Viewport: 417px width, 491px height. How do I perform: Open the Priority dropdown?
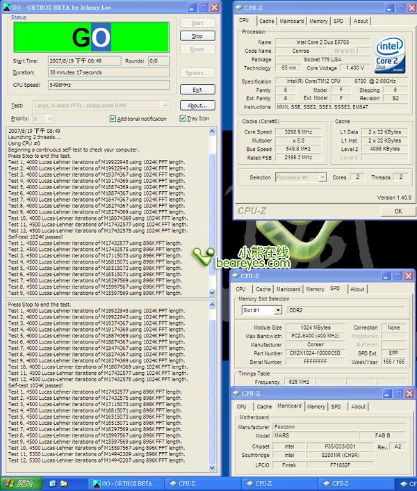coord(50,119)
